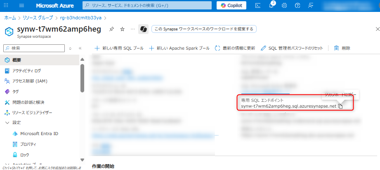Screen dimensions: 380x170
Task: Click the 作業の開始 heading
Action: coord(103,166)
